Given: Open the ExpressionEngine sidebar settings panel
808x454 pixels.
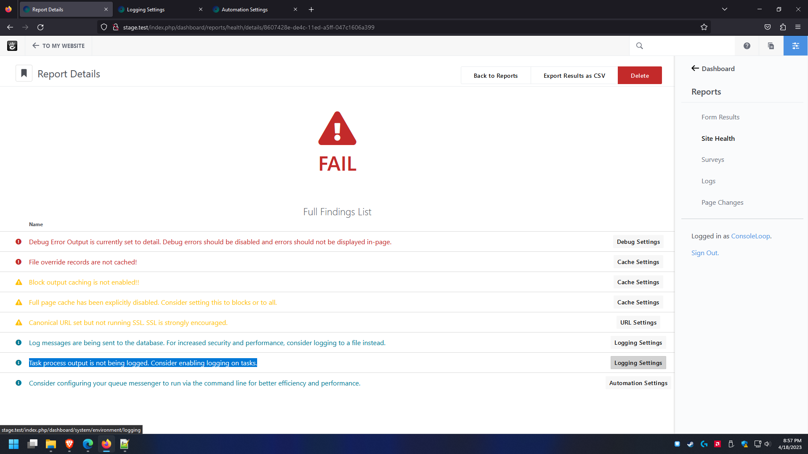Looking at the screenshot, I should (795, 45).
